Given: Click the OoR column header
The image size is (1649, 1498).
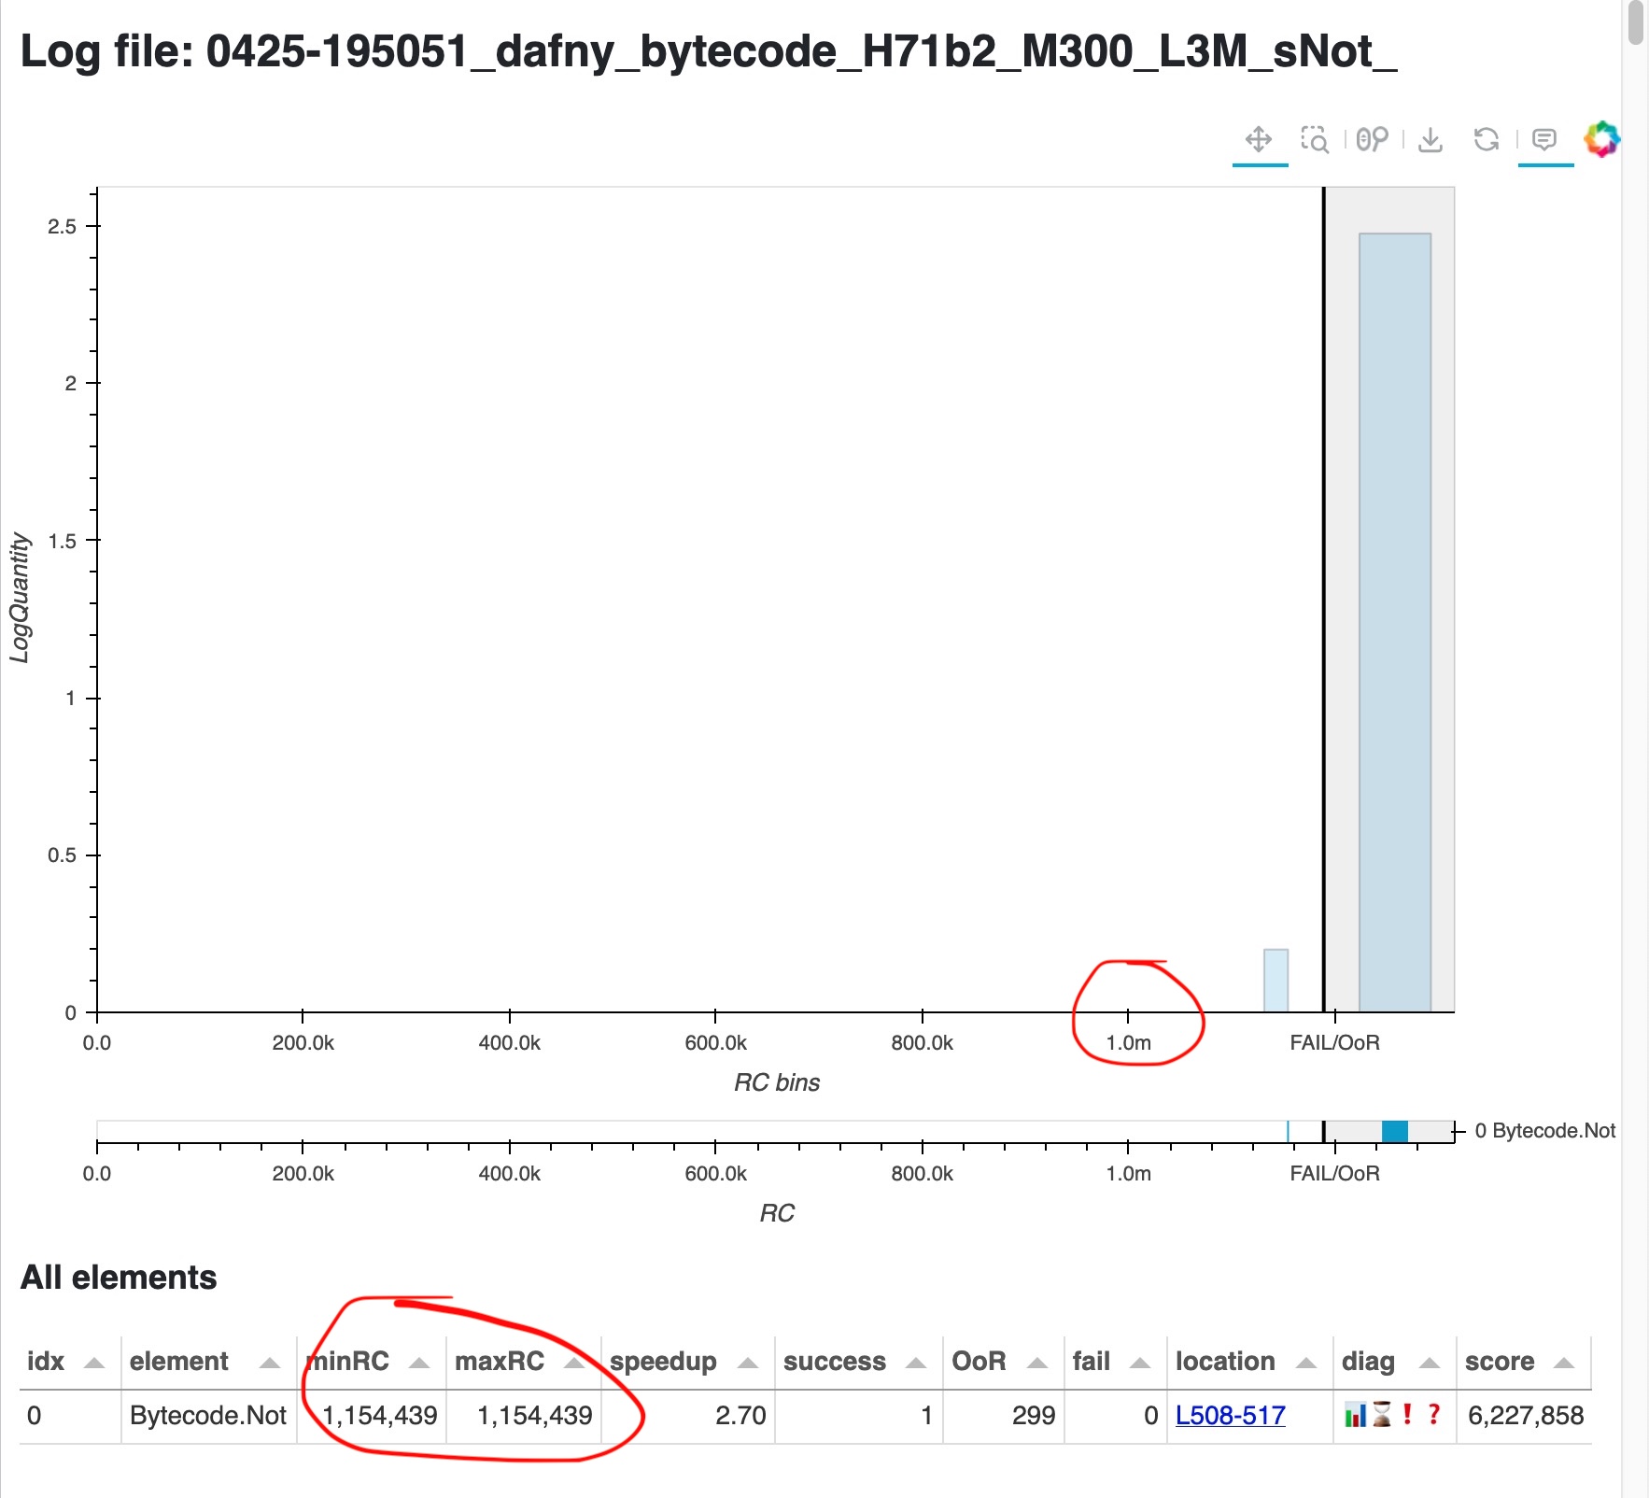Looking at the screenshot, I should point(1003,1362).
